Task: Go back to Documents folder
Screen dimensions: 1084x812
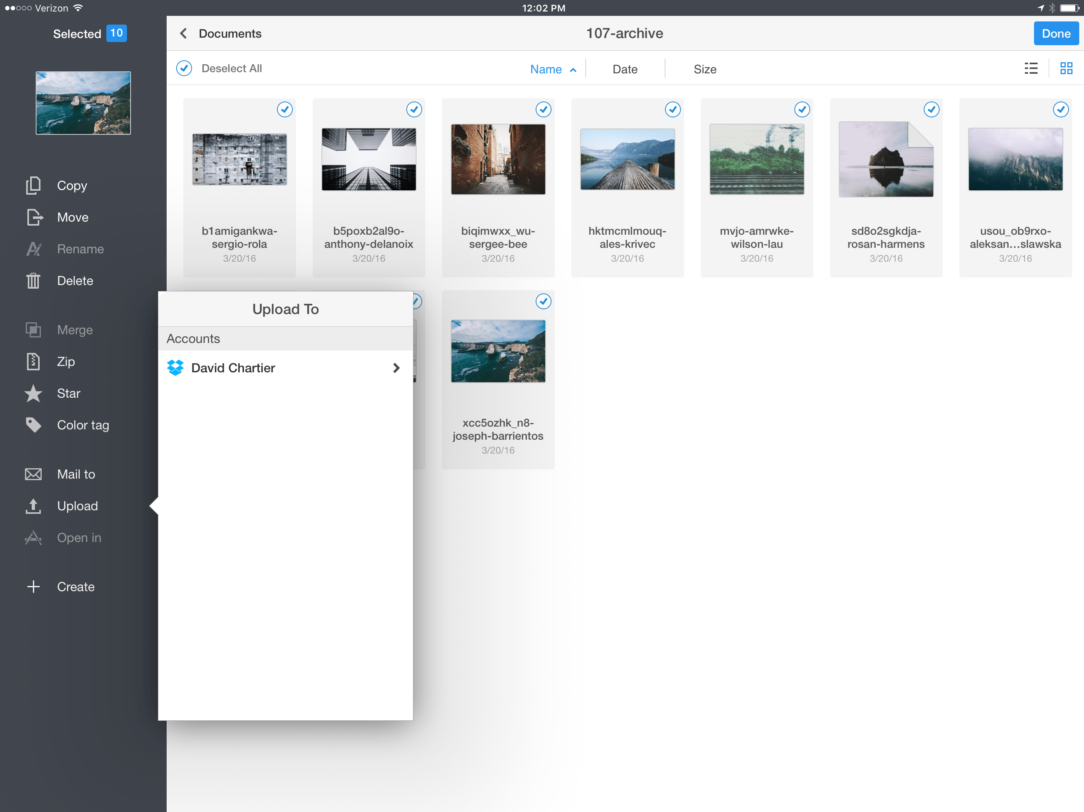Action: (183, 33)
